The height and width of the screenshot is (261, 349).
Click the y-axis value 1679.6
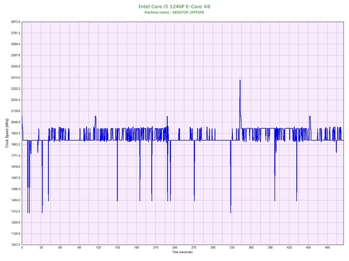point(16,167)
